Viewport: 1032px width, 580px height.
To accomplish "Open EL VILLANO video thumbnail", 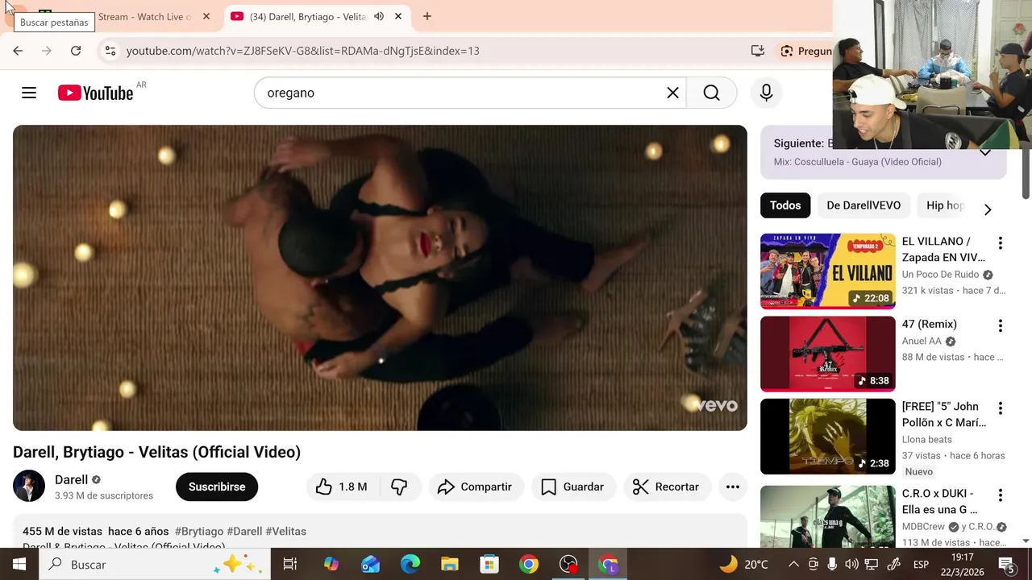I will tap(827, 271).
